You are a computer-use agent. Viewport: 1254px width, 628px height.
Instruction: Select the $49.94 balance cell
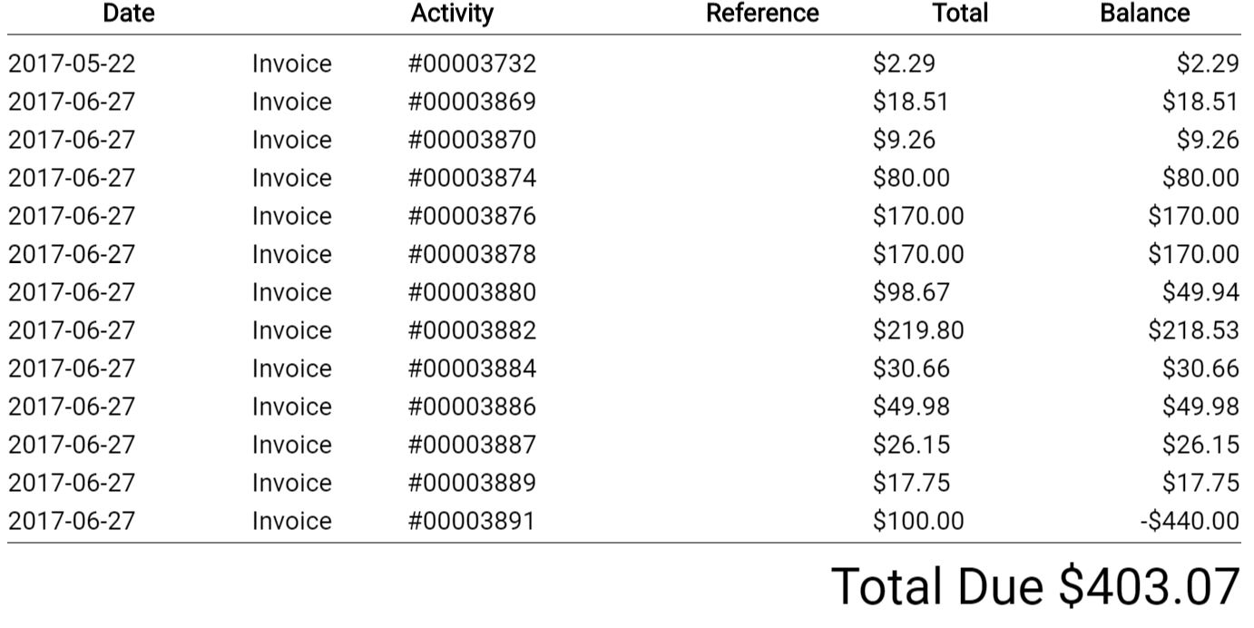(x=1200, y=292)
